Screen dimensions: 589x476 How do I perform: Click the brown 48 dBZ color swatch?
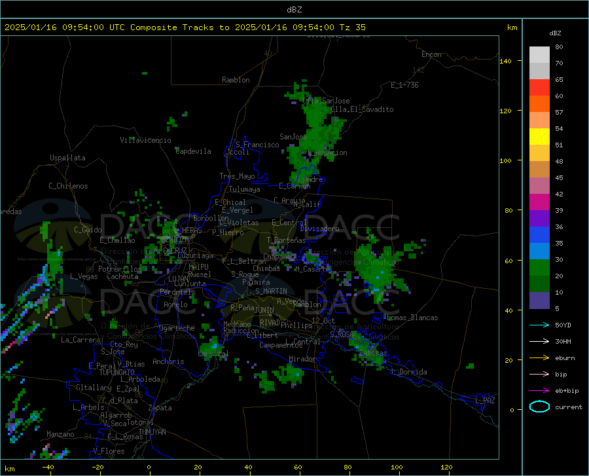539,170
